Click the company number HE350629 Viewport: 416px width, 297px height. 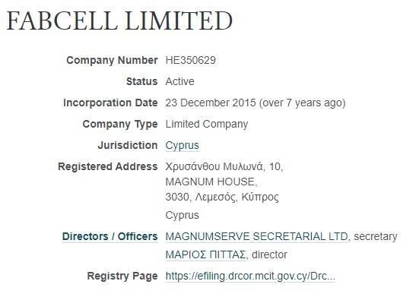tap(190, 60)
